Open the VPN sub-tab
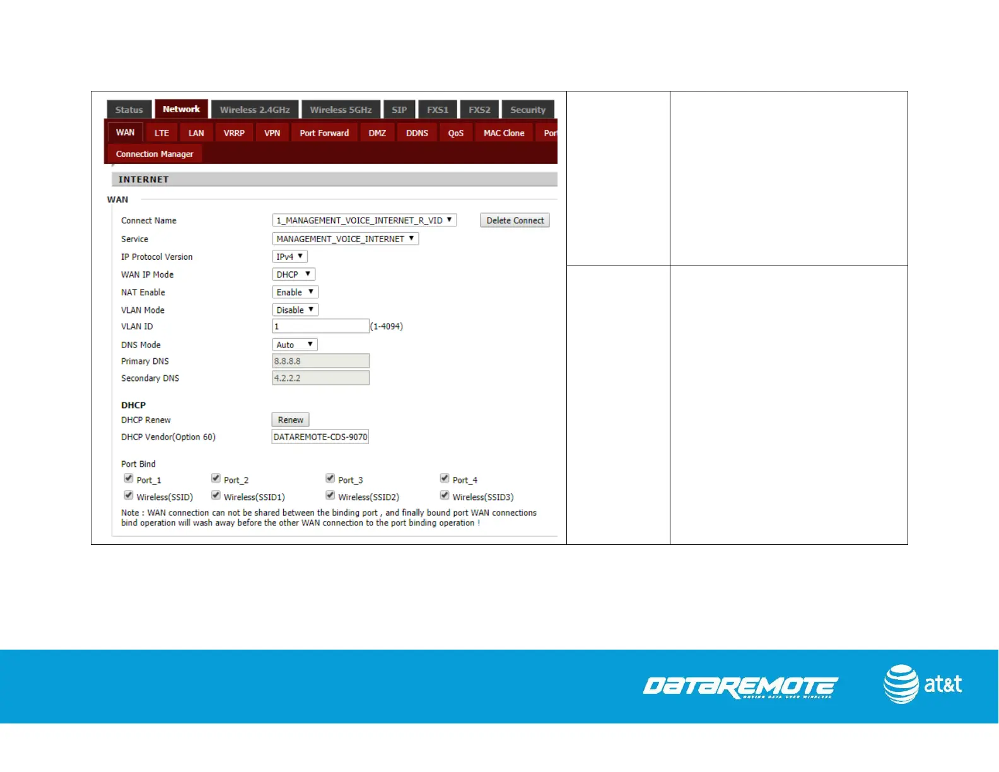The image size is (999, 772). (272, 133)
